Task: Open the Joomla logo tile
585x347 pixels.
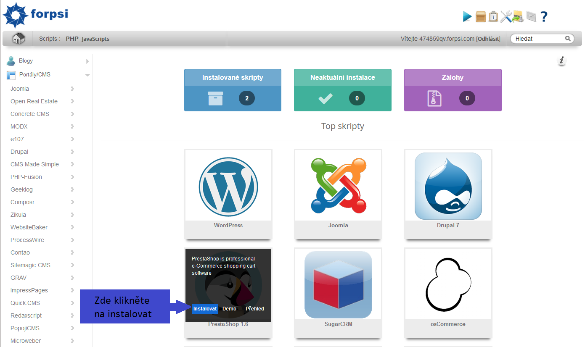Action: pyautogui.click(x=338, y=185)
